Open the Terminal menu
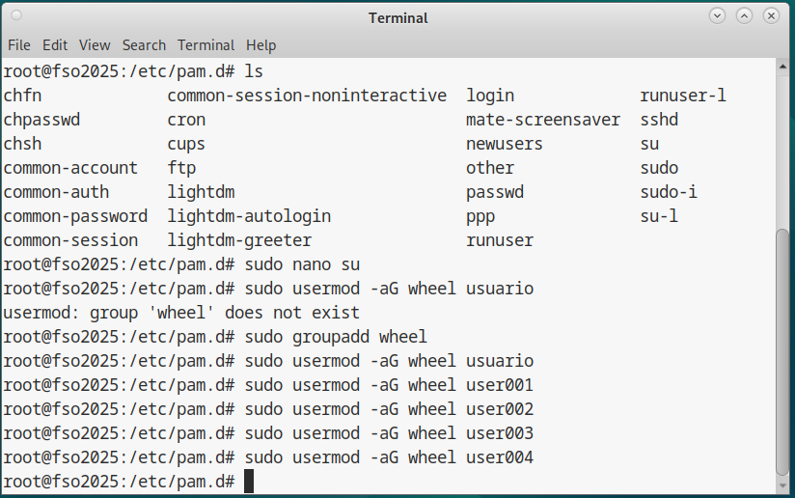The width and height of the screenshot is (795, 498). [206, 44]
